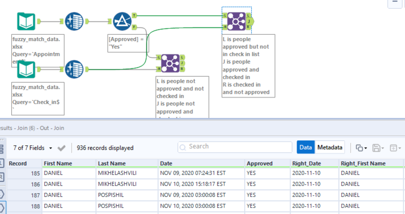Select the upper Join tool on the canvas
The width and height of the screenshot is (405, 214).
236,21
